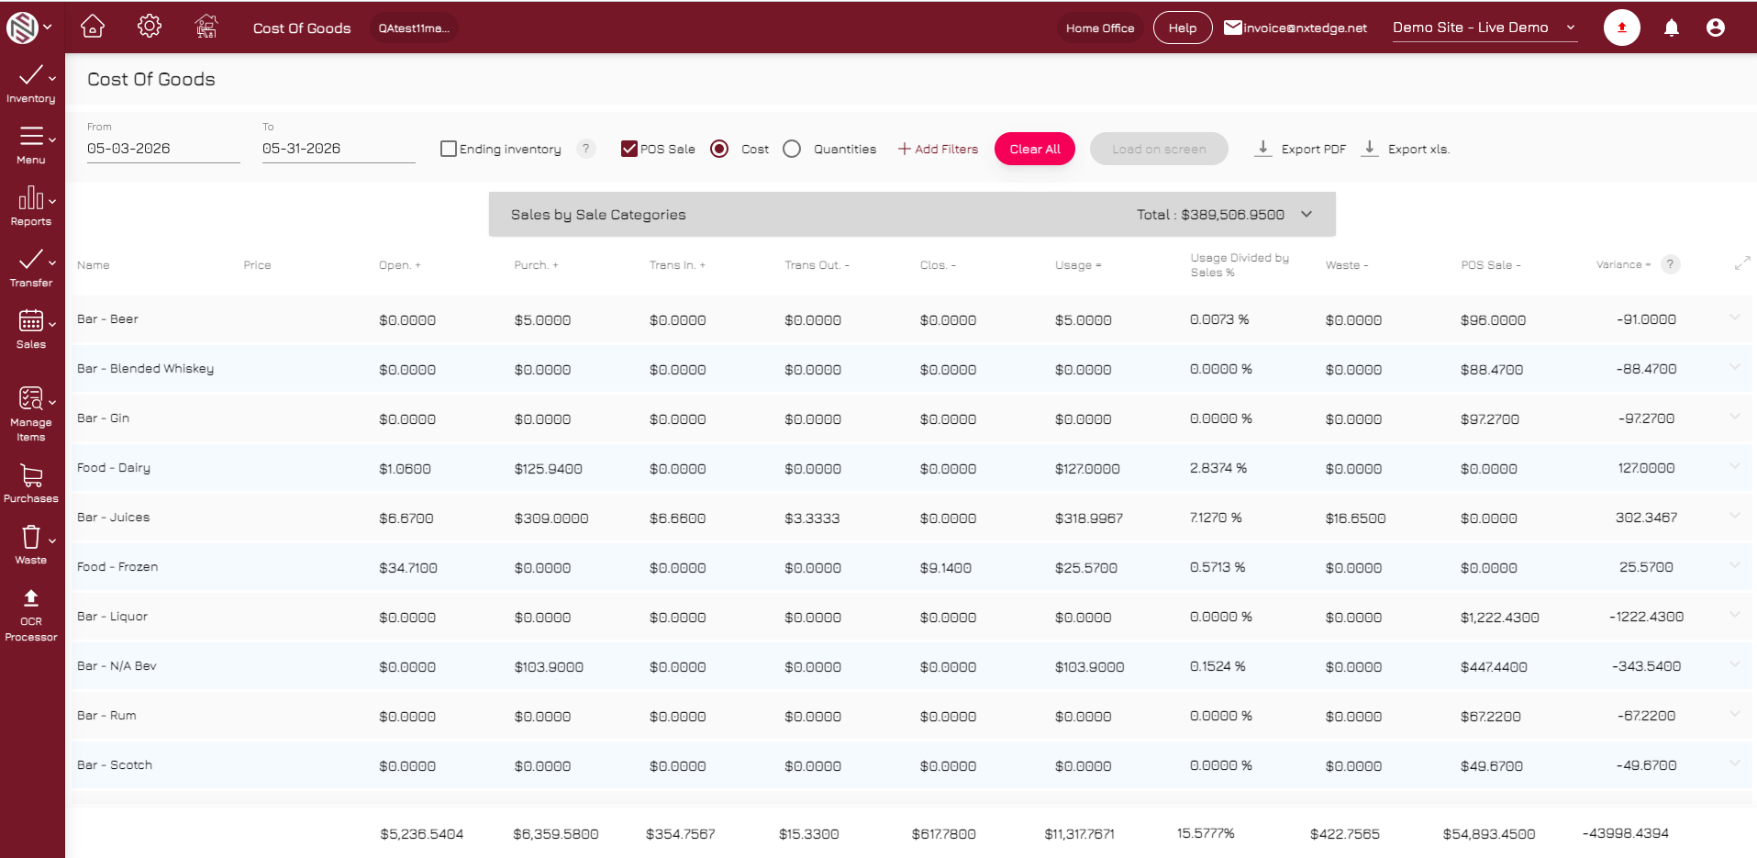Open the Inventory sidebar icon
The image size is (1757, 858).
click(x=31, y=75)
